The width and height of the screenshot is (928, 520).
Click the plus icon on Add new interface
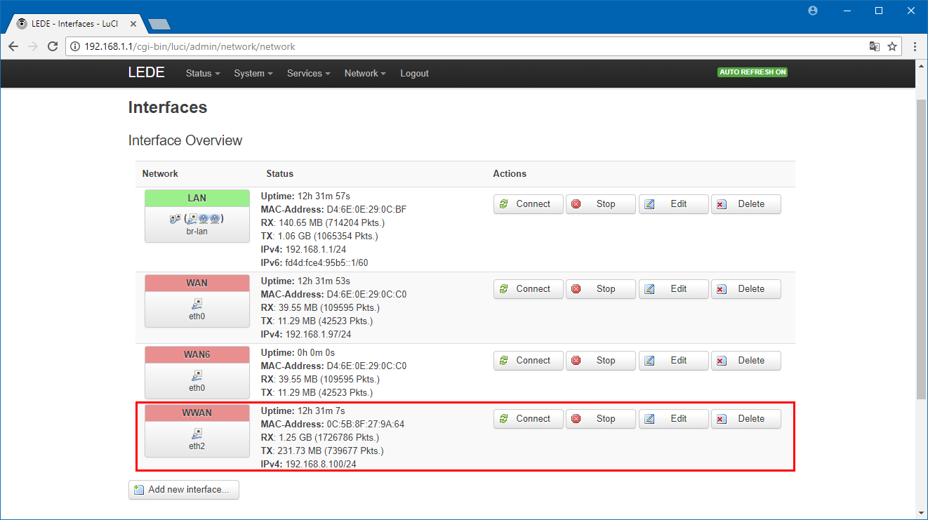click(x=139, y=490)
